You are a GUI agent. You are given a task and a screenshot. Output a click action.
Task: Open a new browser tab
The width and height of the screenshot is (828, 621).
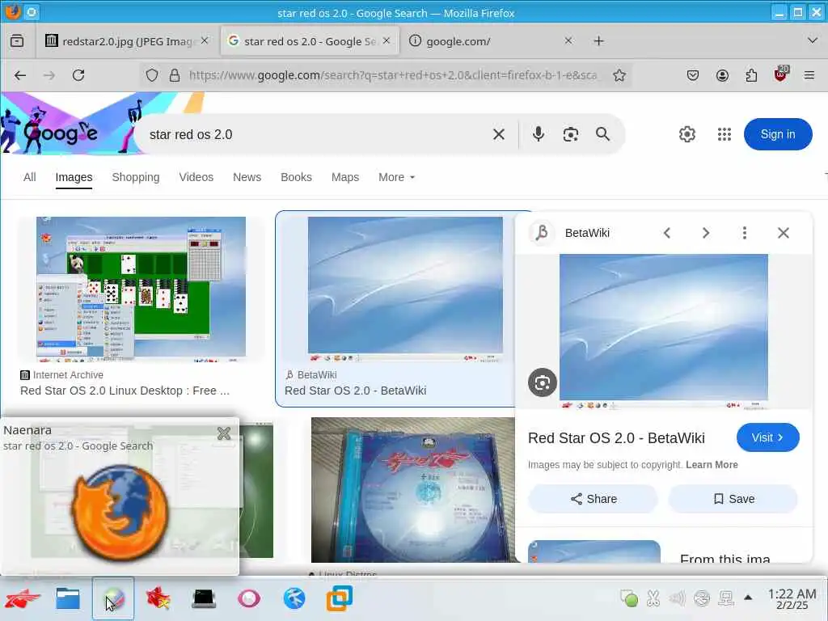[x=599, y=40]
